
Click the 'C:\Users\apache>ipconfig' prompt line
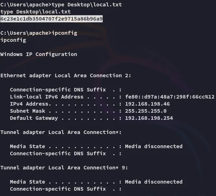[x=39, y=33]
